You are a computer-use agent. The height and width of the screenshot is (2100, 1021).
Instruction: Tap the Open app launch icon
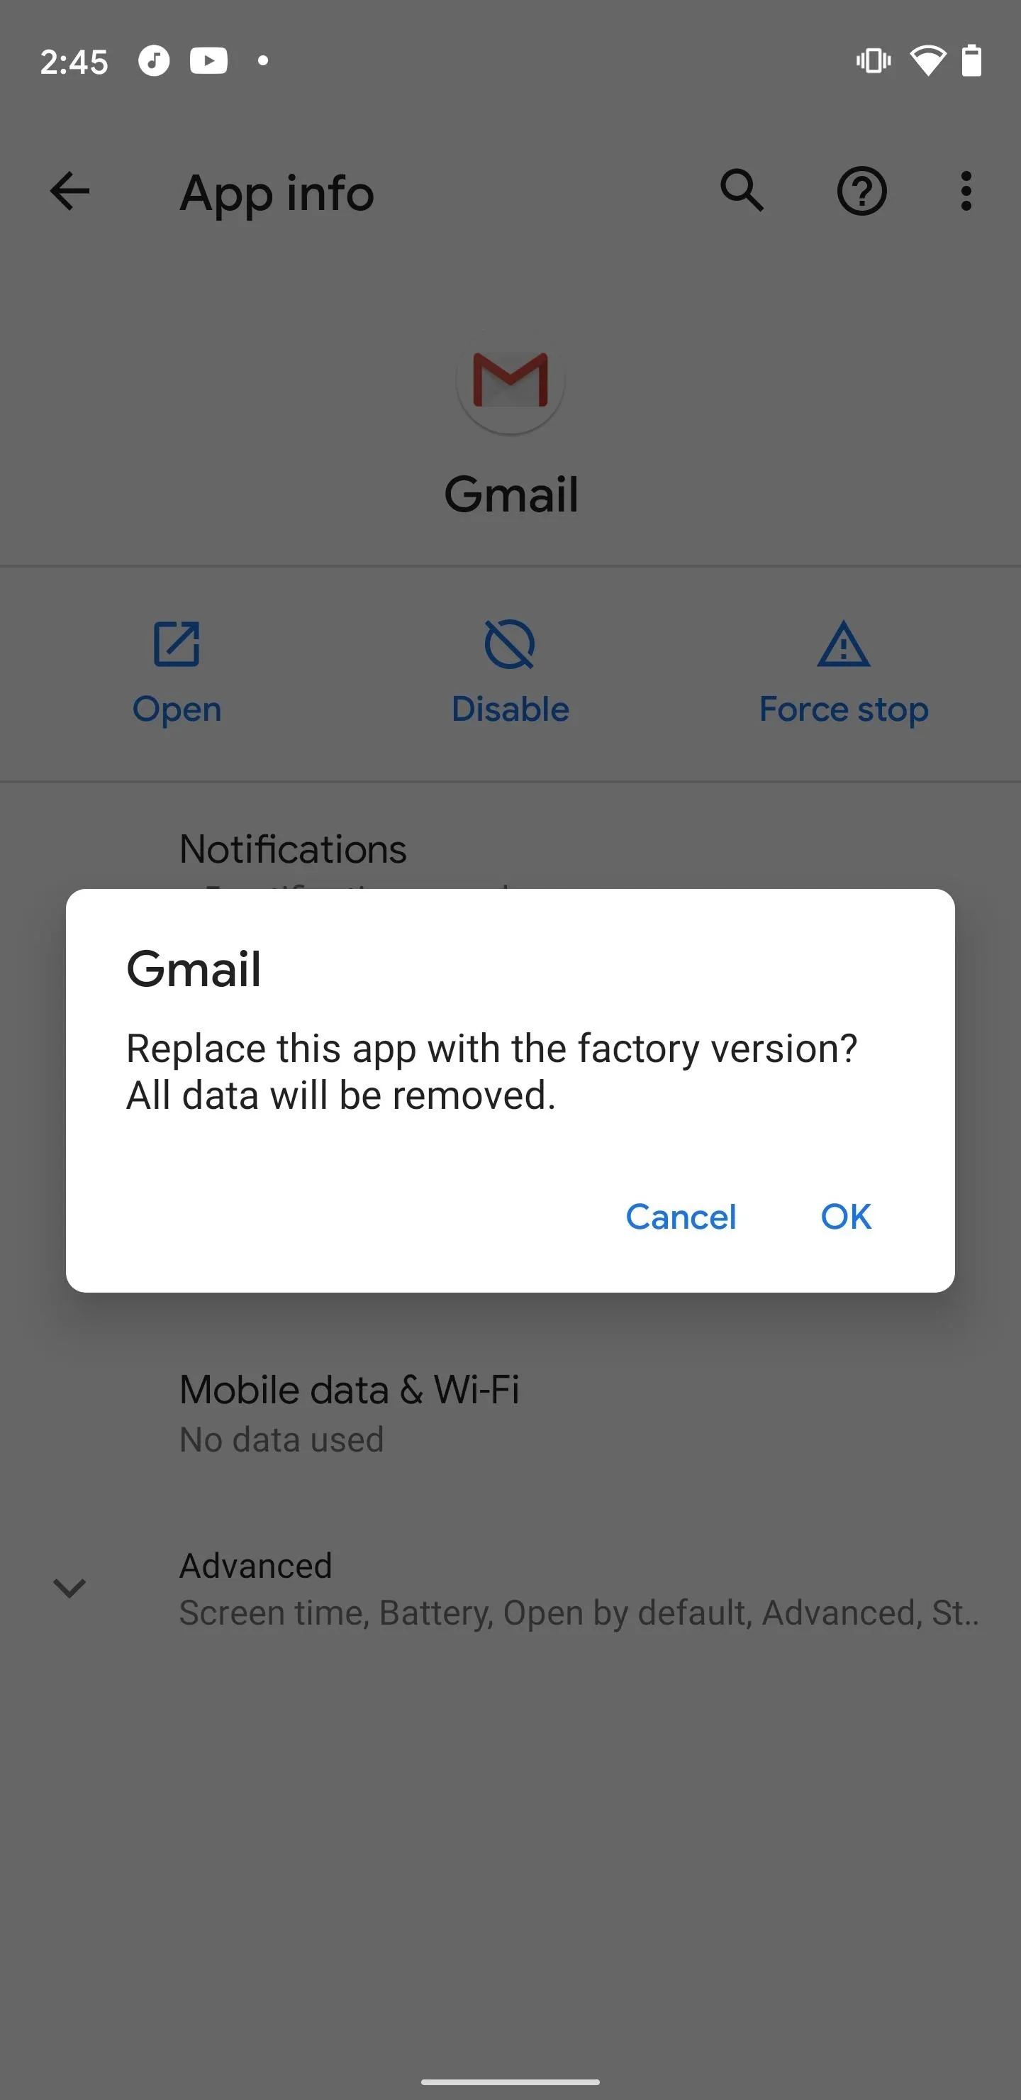tap(177, 644)
